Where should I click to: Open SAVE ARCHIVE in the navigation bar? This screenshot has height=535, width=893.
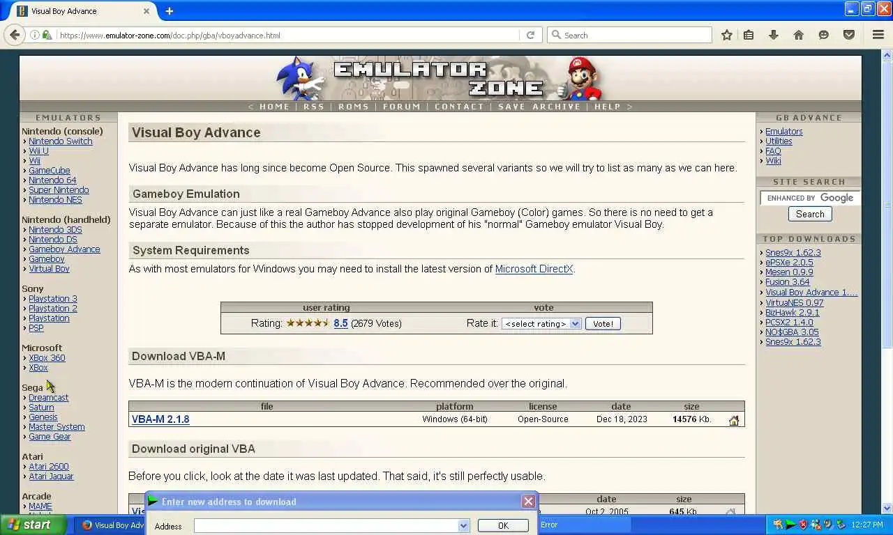[x=539, y=107]
